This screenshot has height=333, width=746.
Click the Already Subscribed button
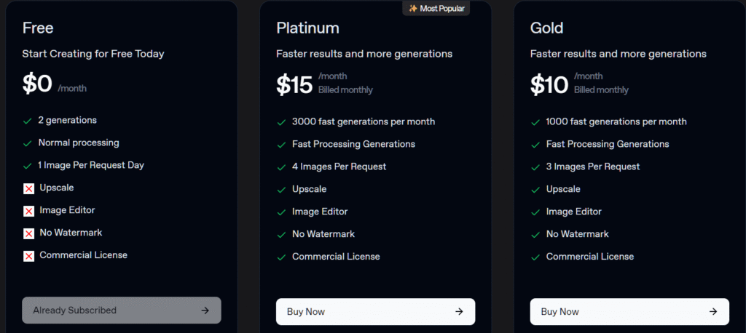122,310
